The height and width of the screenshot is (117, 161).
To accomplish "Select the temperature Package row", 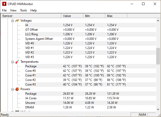I will [x=90, y=66].
